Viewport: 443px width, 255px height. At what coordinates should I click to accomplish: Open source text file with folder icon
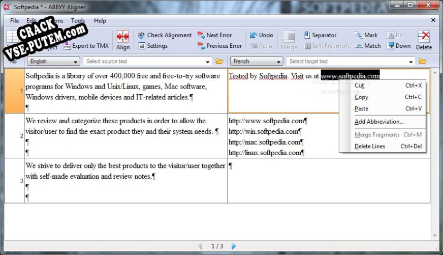coord(219,61)
